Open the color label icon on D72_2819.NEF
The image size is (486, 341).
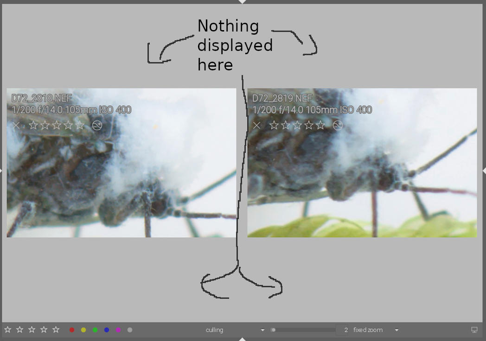click(339, 124)
